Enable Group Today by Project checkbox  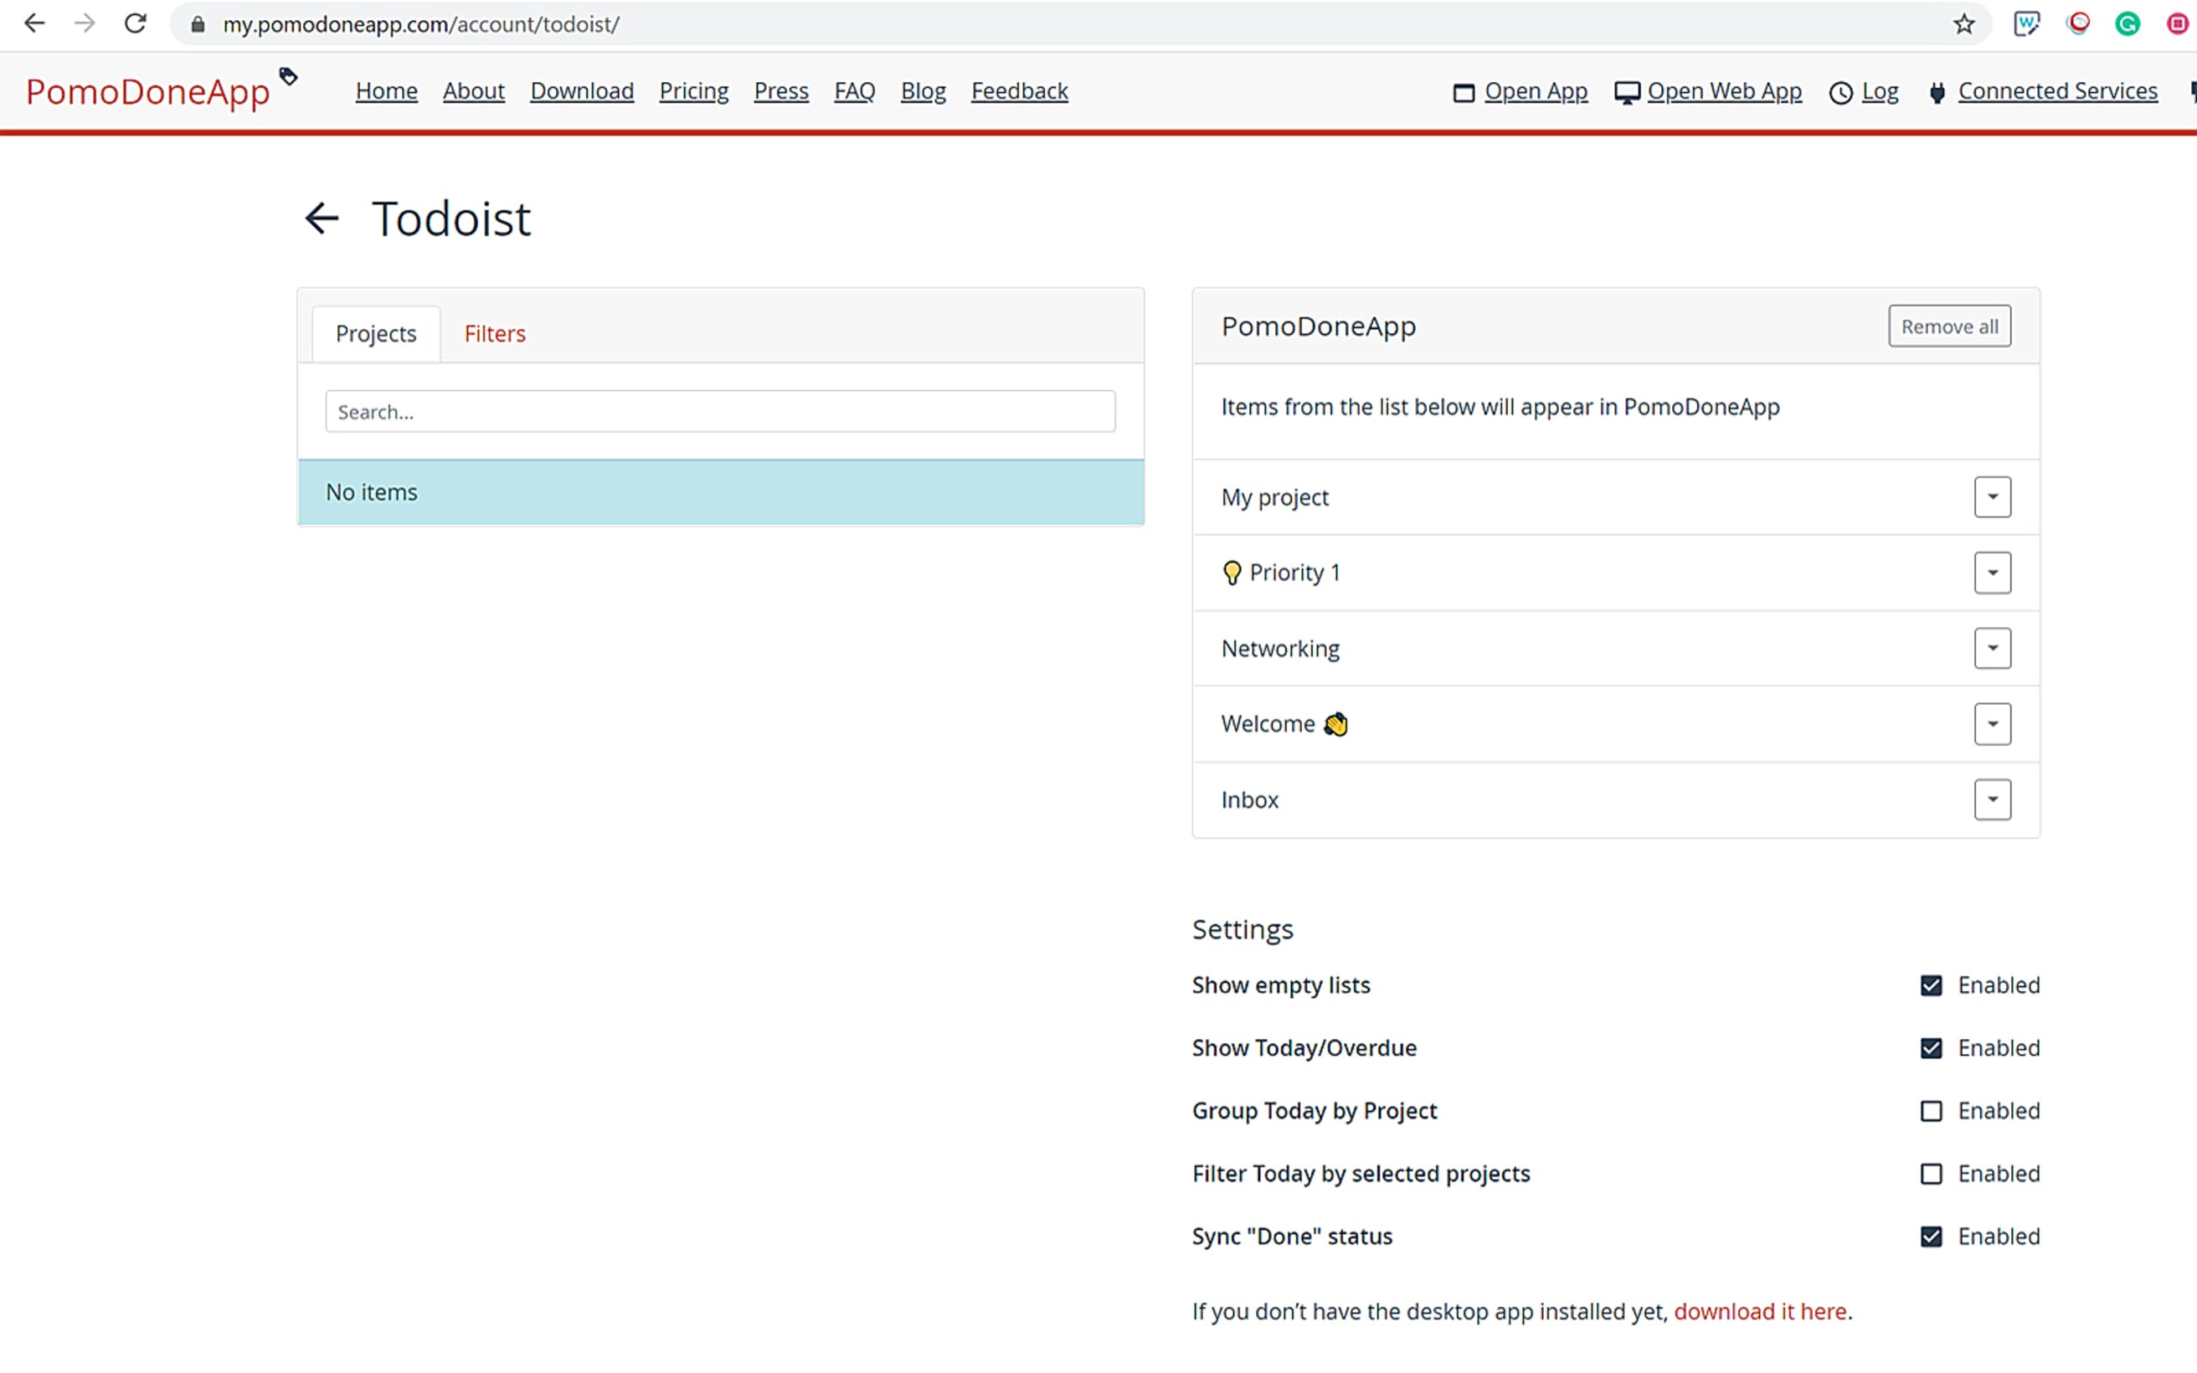pos(1932,1110)
